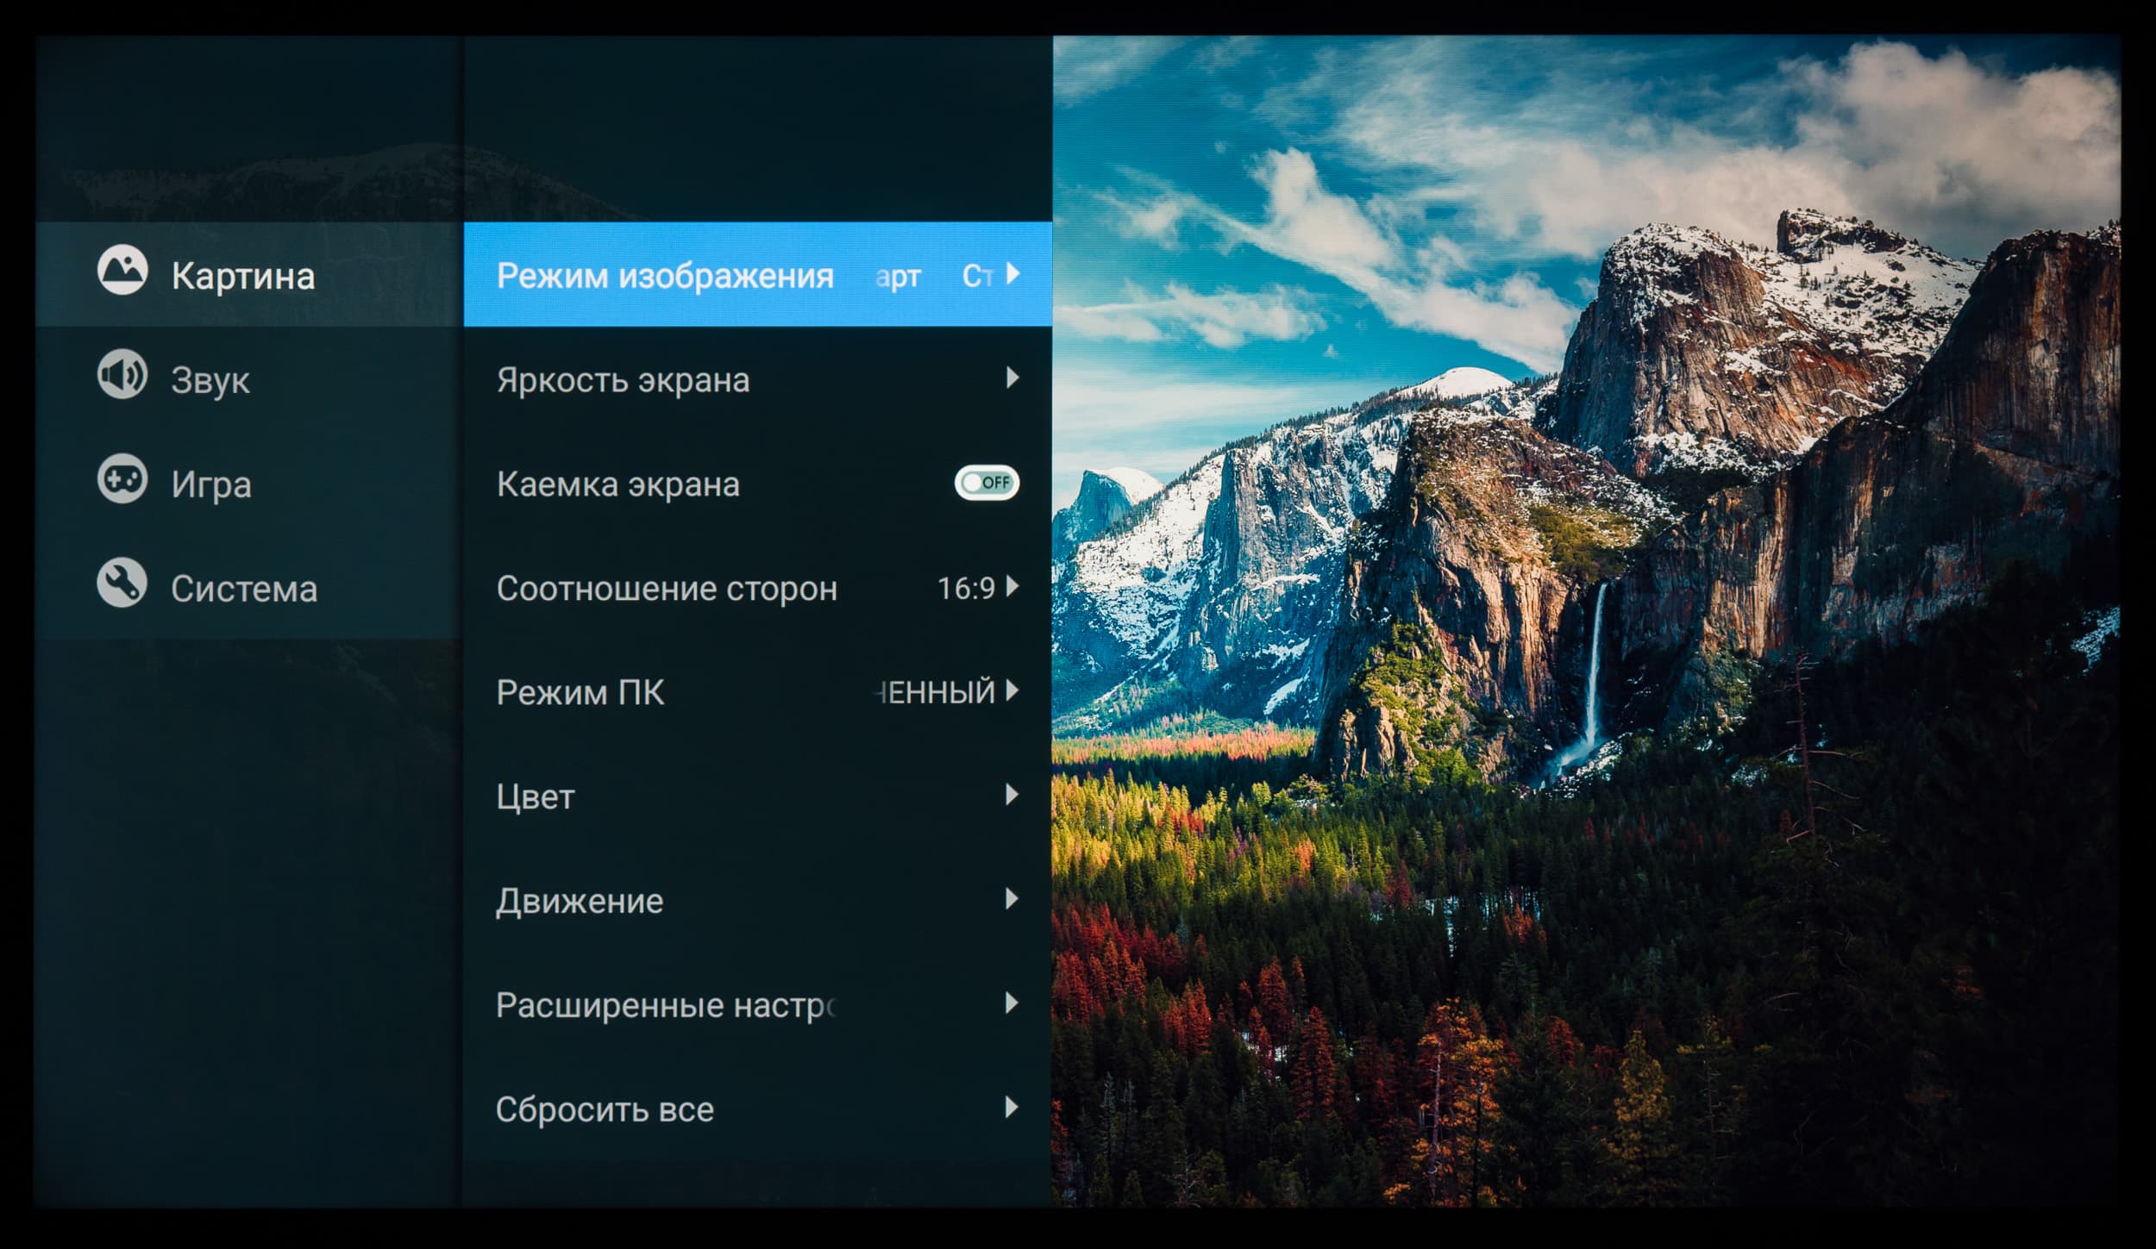This screenshot has width=2156, height=1249.
Task: Click the Система wrench icon
Action: tap(122, 584)
